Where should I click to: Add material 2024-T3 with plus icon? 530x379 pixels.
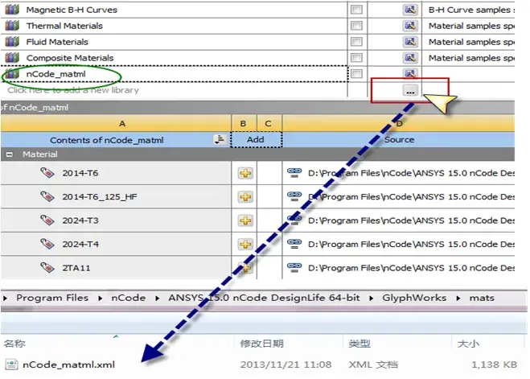(x=245, y=220)
